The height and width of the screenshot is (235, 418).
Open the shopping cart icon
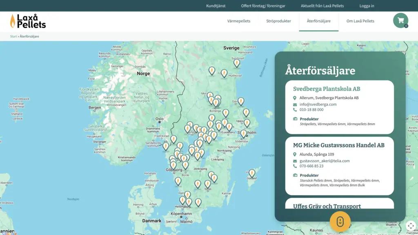click(400, 20)
